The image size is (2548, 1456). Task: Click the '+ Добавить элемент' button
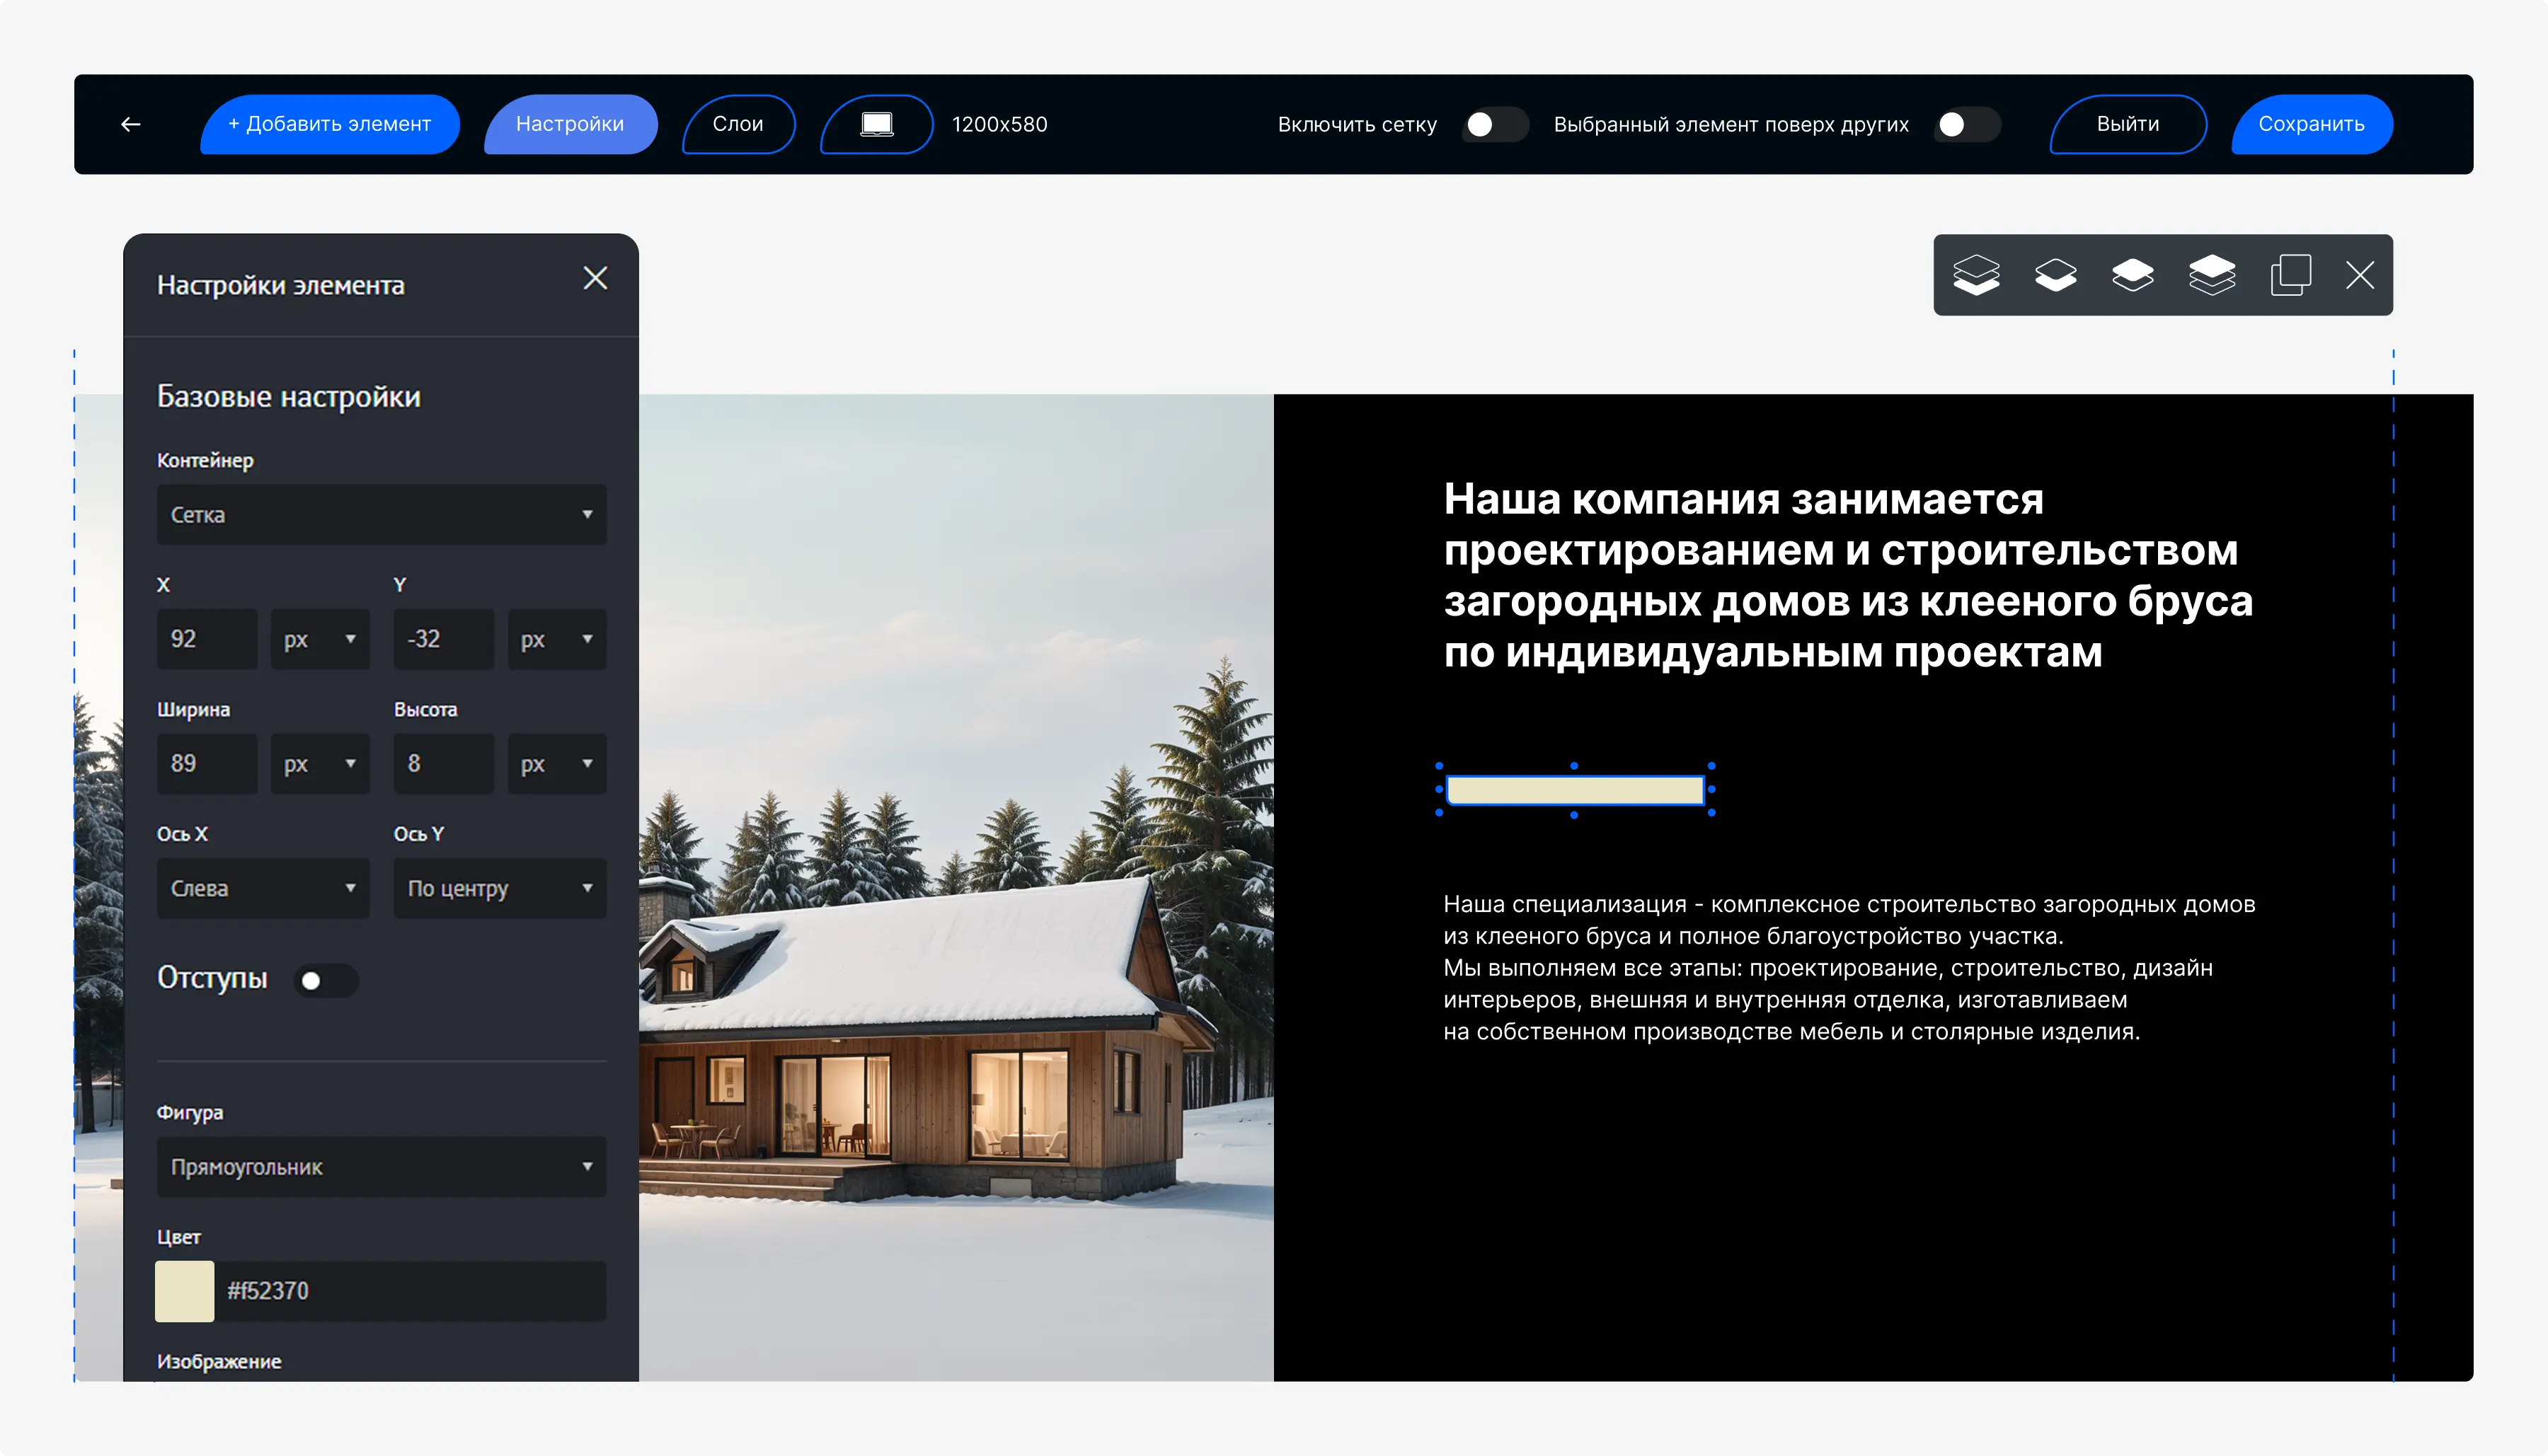[x=329, y=123]
